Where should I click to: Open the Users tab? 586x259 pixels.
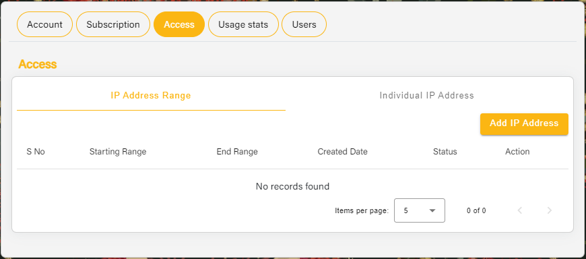click(x=304, y=24)
